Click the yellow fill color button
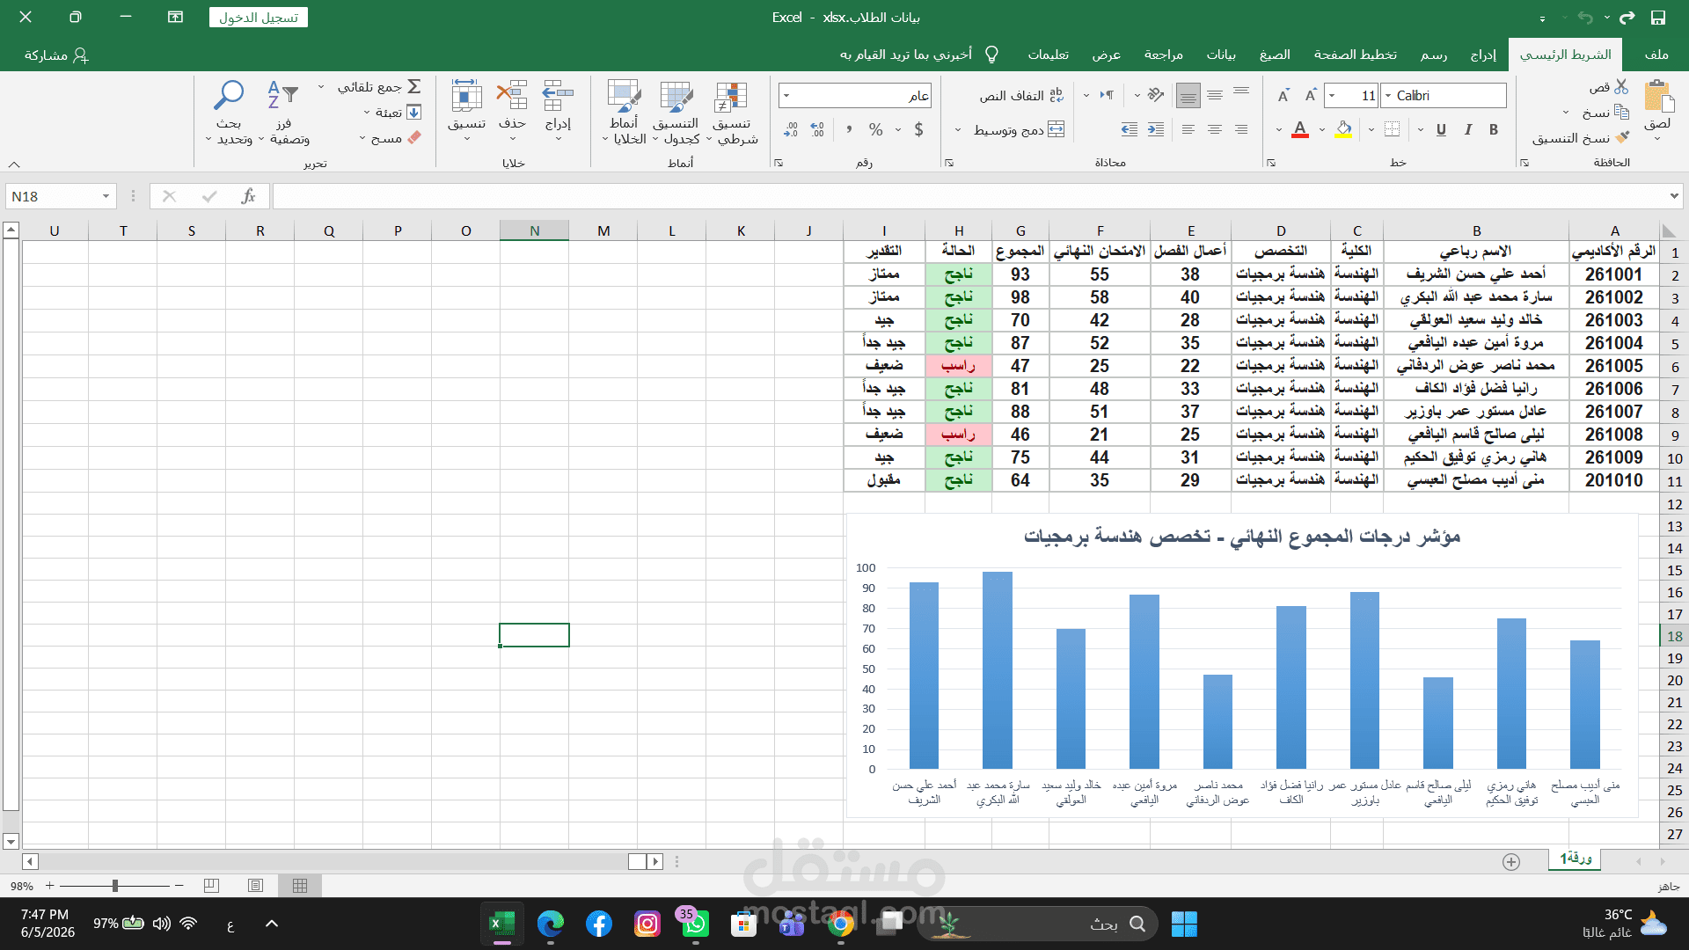Image resolution: width=1689 pixels, height=950 pixels. tap(1343, 129)
